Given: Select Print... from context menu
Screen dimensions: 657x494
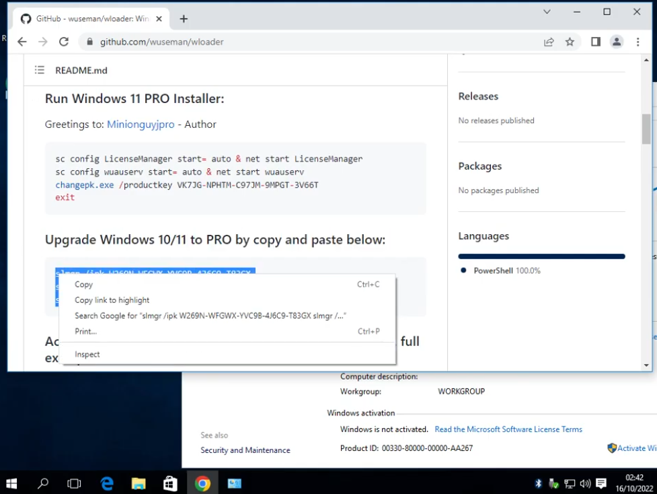Looking at the screenshot, I should click(86, 331).
